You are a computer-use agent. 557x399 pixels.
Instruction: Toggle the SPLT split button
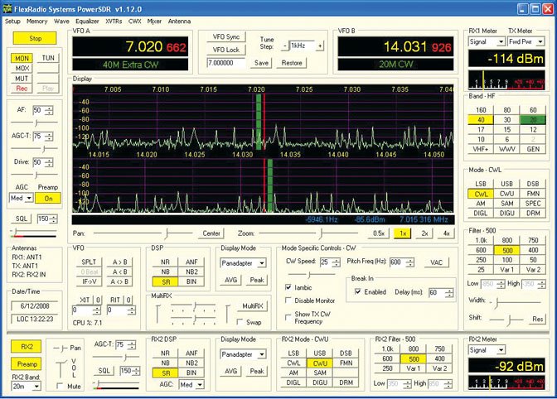(89, 262)
